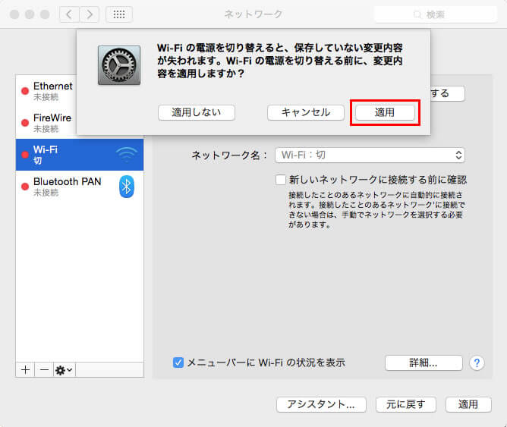Click red status dot next to Bluetooth PAN
The width and height of the screenshot is (507, 427).
[x=25, y=187]
